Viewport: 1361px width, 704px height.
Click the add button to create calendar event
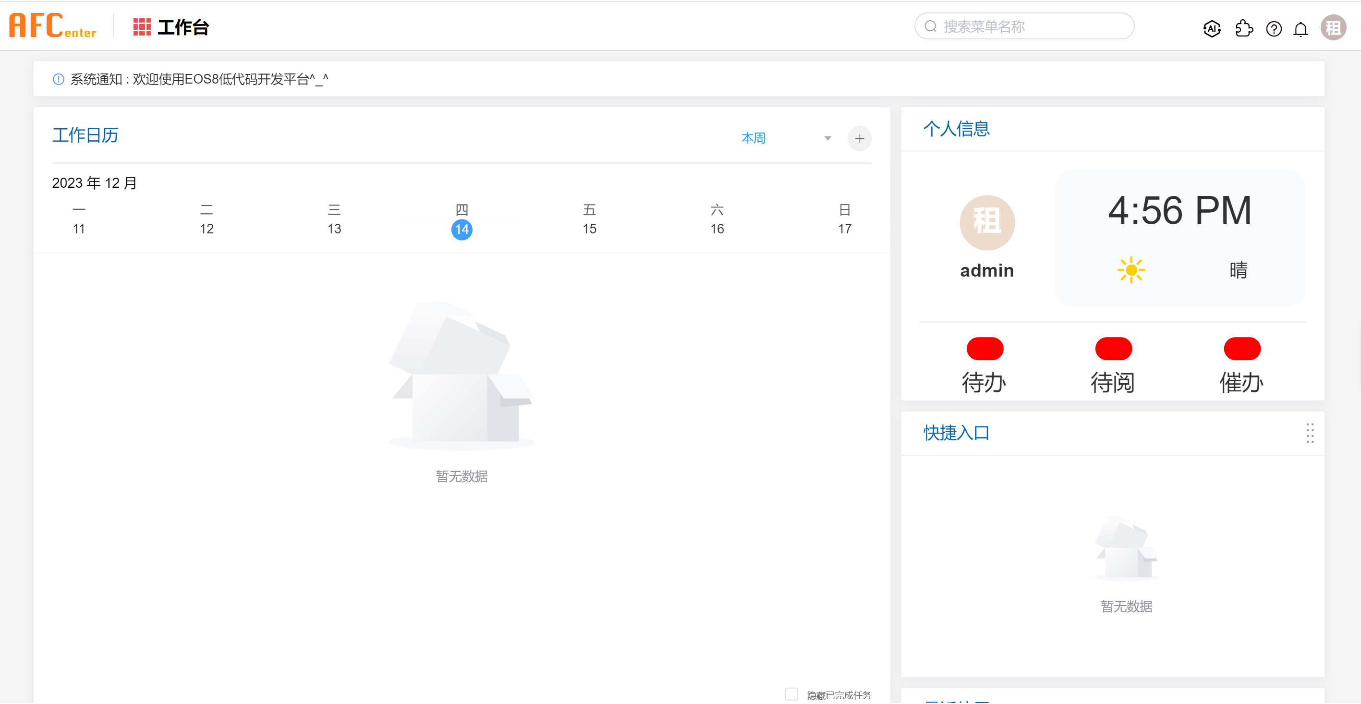click(x=860, y=138)
